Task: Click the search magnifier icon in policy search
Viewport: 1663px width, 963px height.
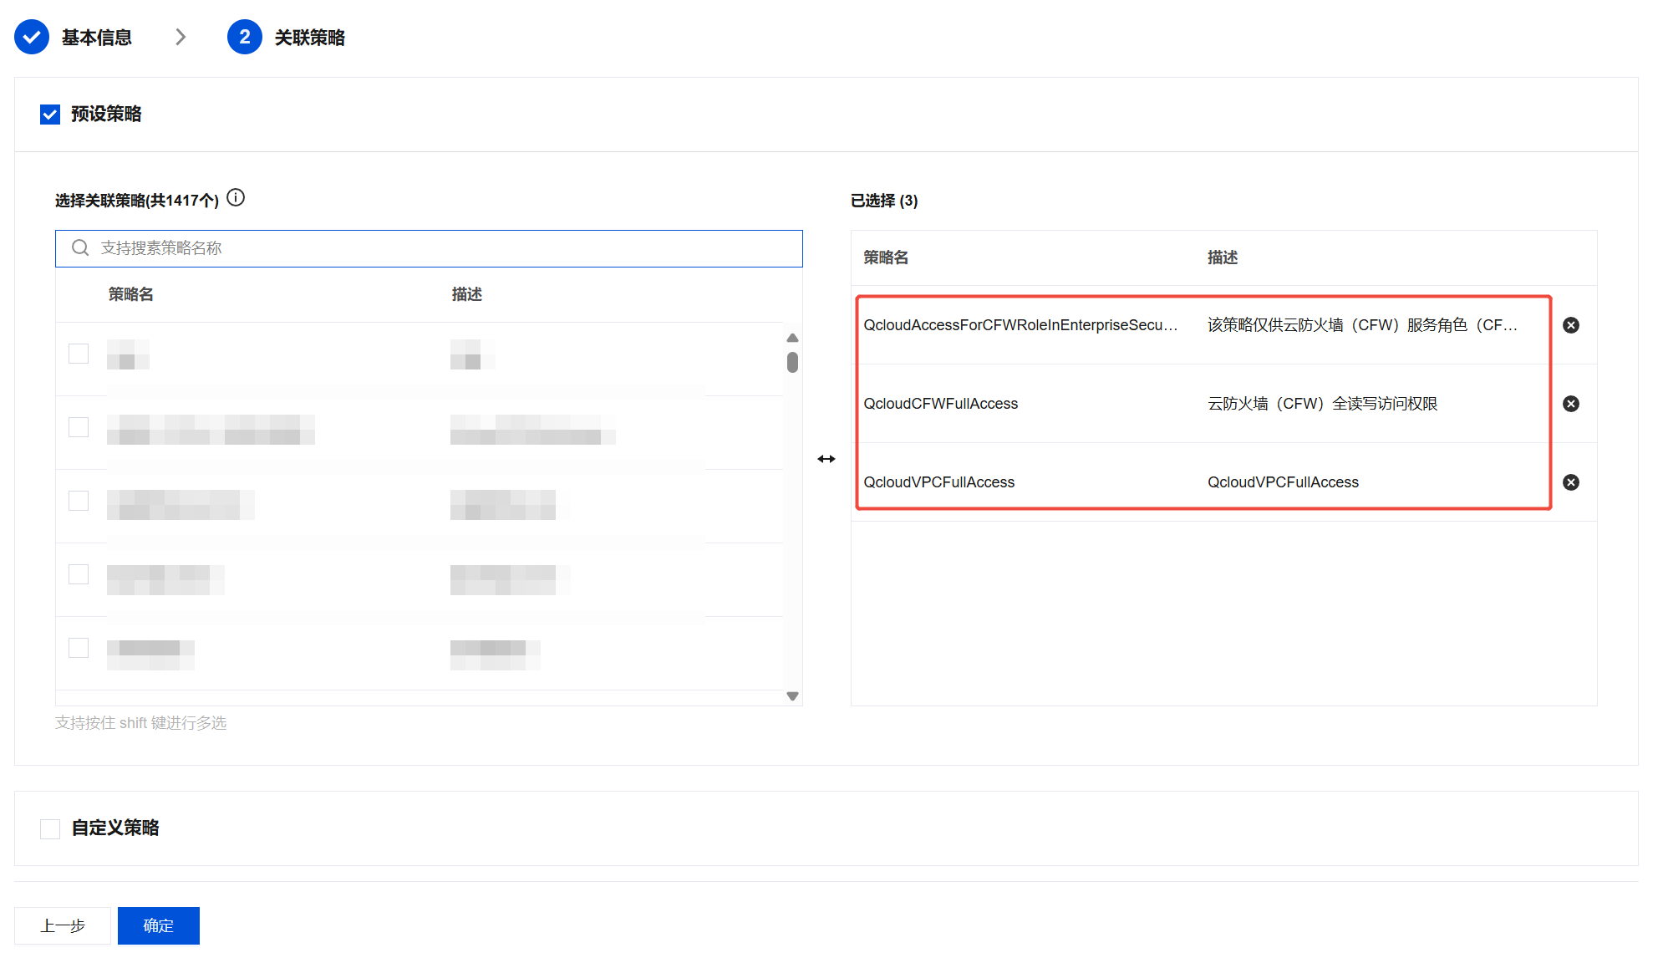Action: 80,248
